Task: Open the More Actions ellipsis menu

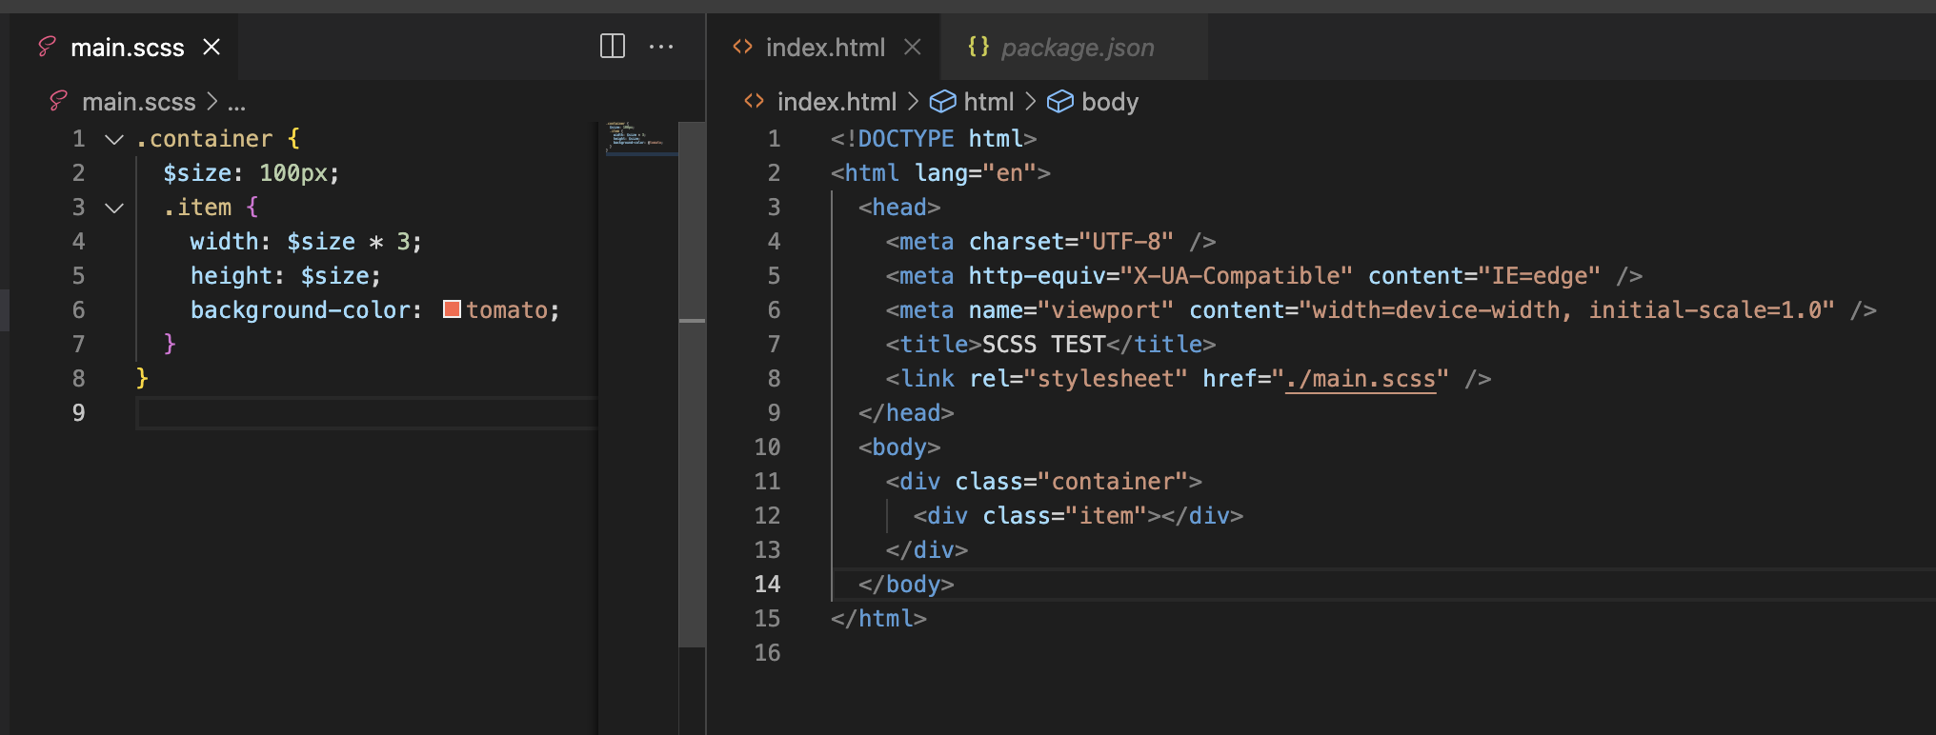Action: 661,46
